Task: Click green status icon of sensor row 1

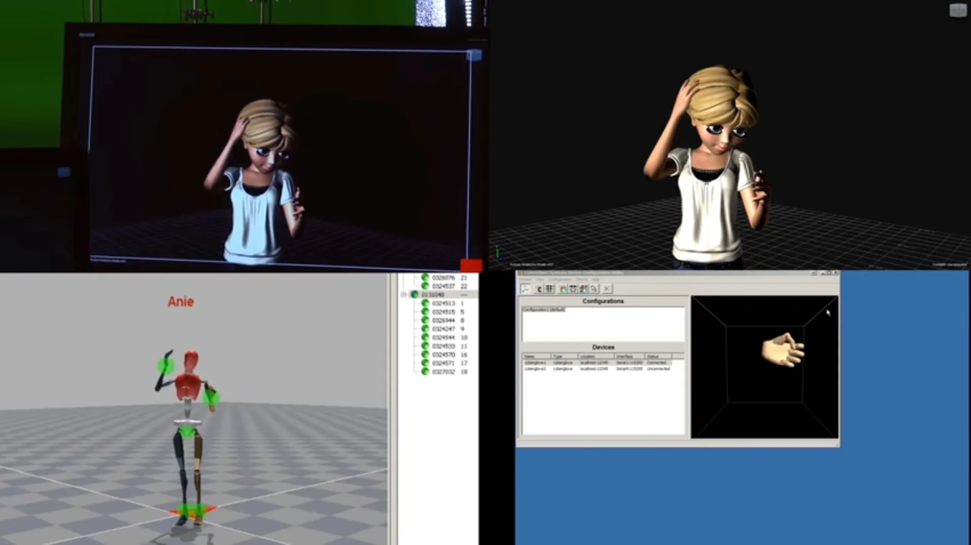Action: coord(425,303)
